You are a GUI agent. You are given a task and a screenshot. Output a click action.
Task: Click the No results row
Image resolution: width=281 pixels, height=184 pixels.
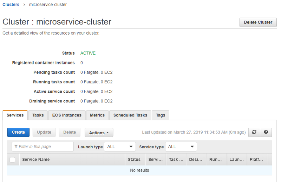[x=139, y=170]
